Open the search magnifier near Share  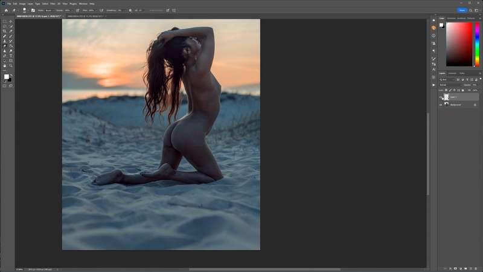471,10
